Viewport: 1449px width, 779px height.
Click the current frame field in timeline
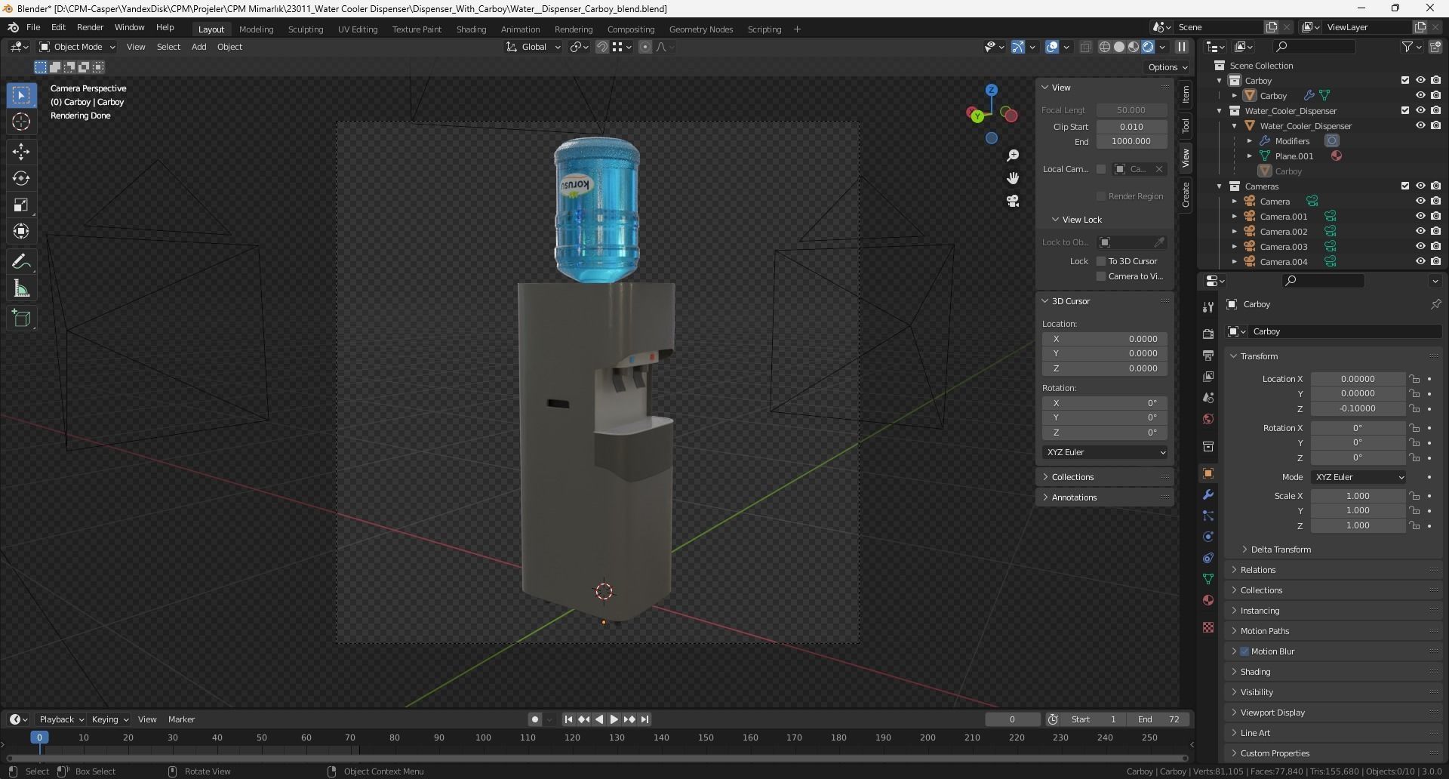point(1013,719)
